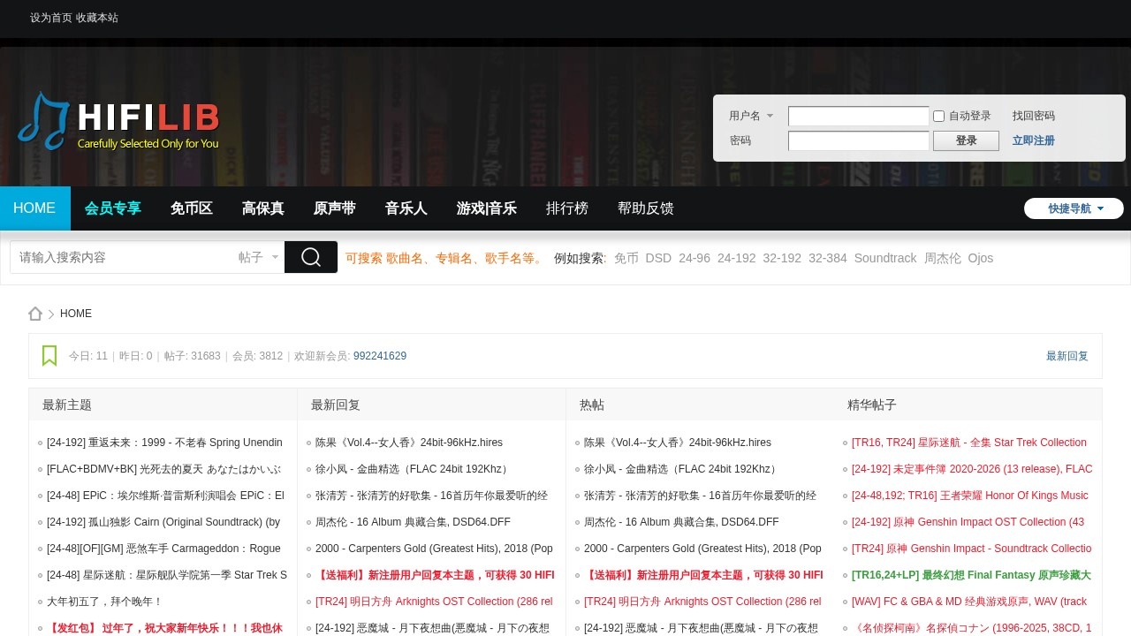Focus the 用户名 username input field
This screenshot has height=636, width=1131.
coord(858,116)
